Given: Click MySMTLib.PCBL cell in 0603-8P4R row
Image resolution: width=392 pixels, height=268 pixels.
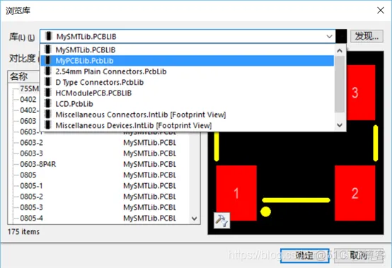Looking at the screenshot, I should click(149, 164).
